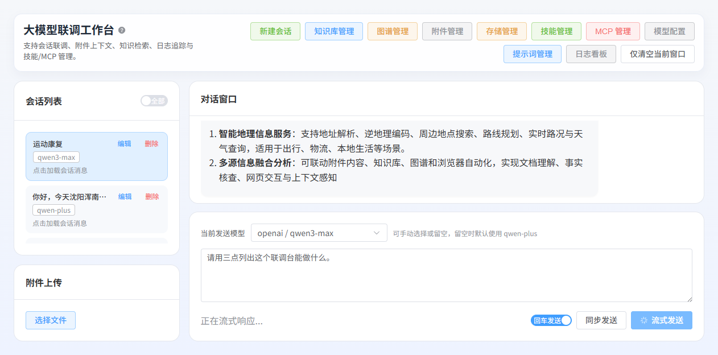Click the 智能地理信息服务 reply item
The height and width of the screenshot is (355, 718).
[401, 141]
